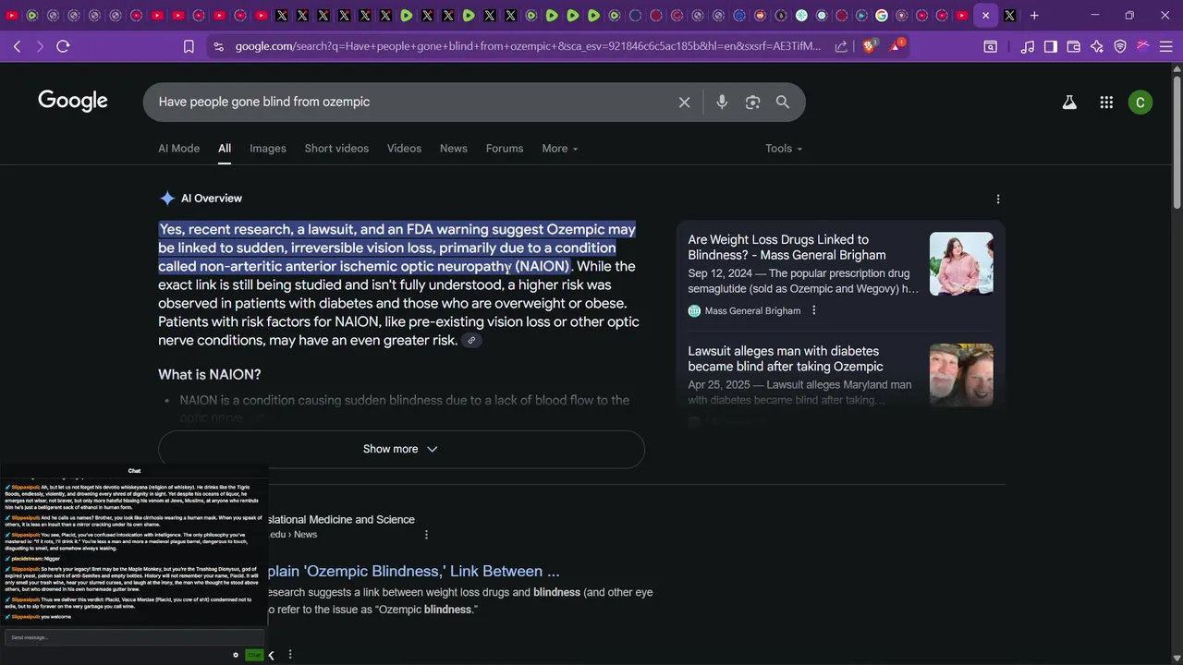Start a search by voice
This screenshot has width=1183, height=665.
coord(722,103)
